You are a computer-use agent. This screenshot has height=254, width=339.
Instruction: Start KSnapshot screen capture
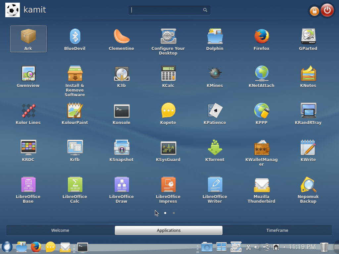121,148
